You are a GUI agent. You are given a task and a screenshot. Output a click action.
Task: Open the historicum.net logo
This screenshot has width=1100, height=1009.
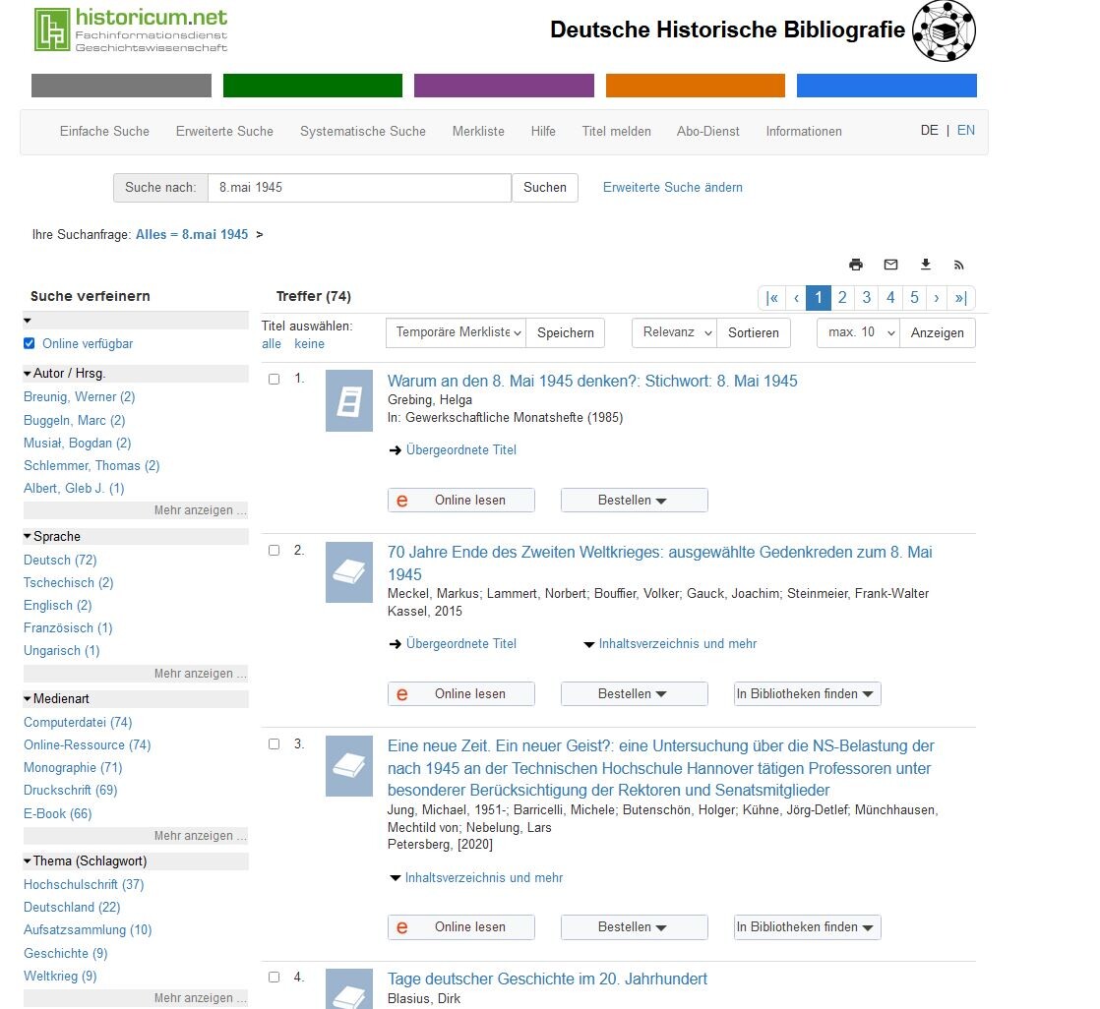(131, 30)
